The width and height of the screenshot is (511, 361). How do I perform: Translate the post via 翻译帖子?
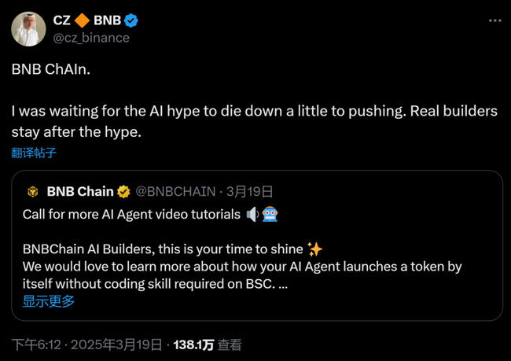coord(34,153)
